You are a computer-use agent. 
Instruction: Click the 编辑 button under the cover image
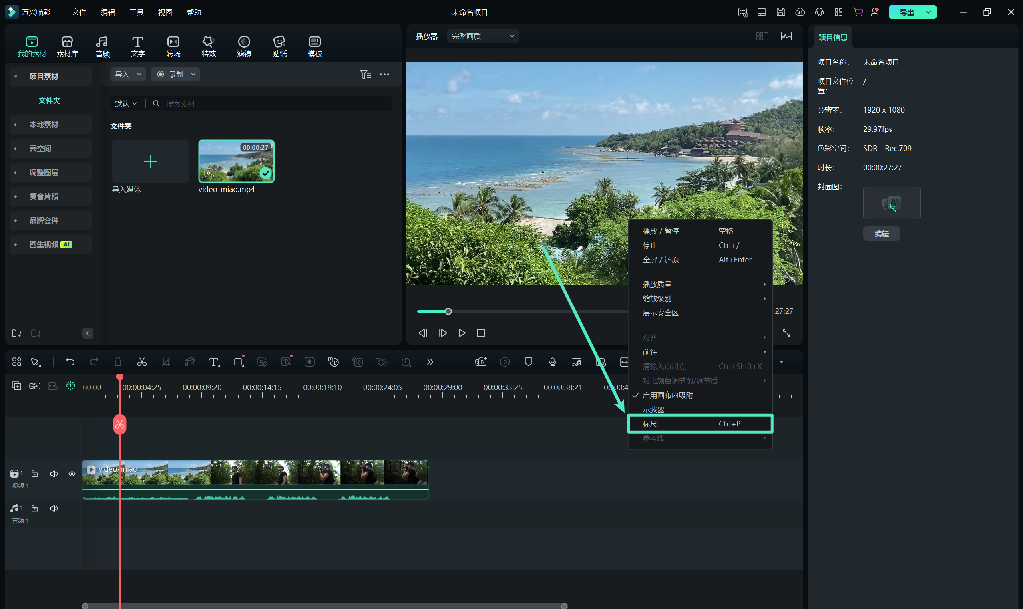click(x=881, y=234)
